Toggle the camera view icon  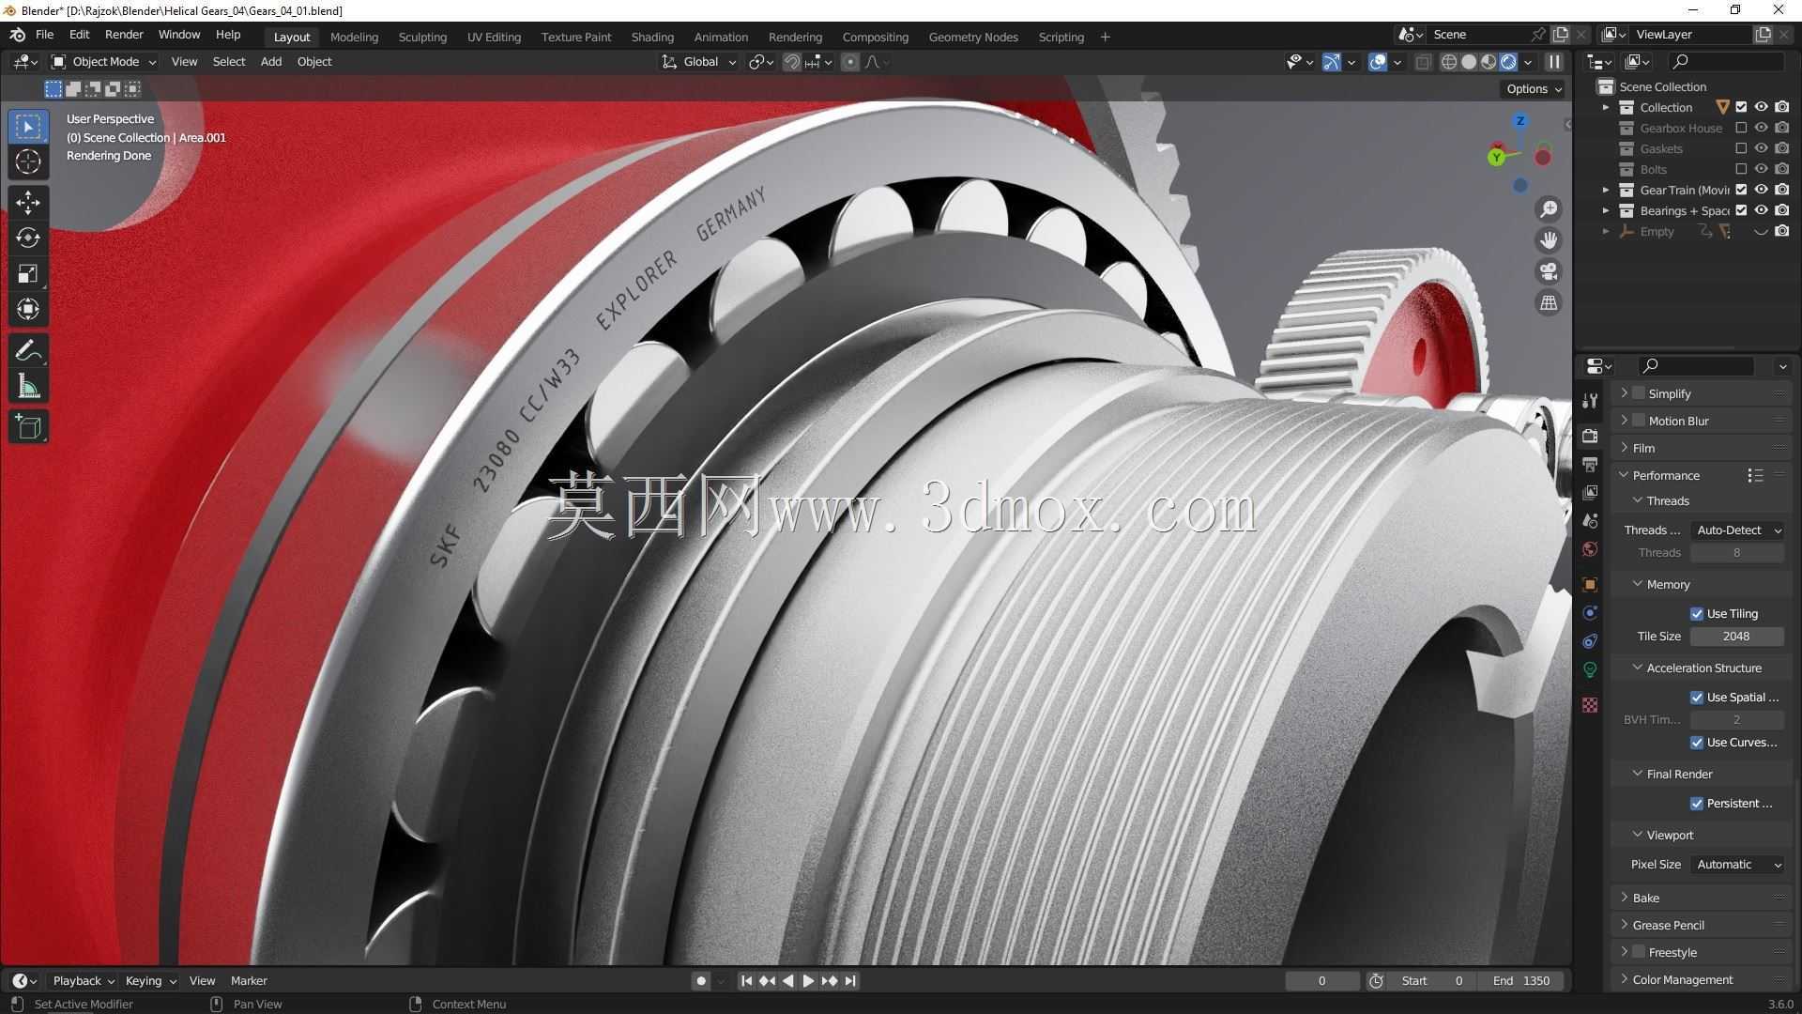point(1549,271)
